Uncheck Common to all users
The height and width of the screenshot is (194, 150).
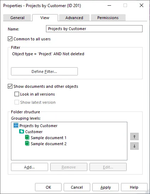(10, 39)
